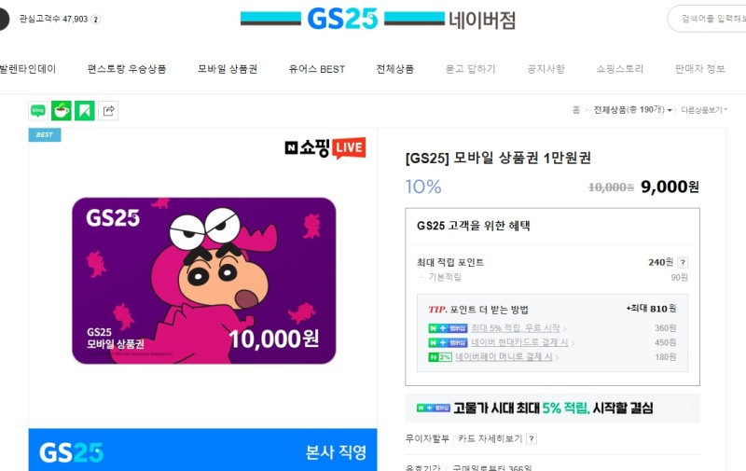Image resolution: width=746 pixels, height=471 pixels.
Task: Open the share link icon
Action: tap(108, 110)
